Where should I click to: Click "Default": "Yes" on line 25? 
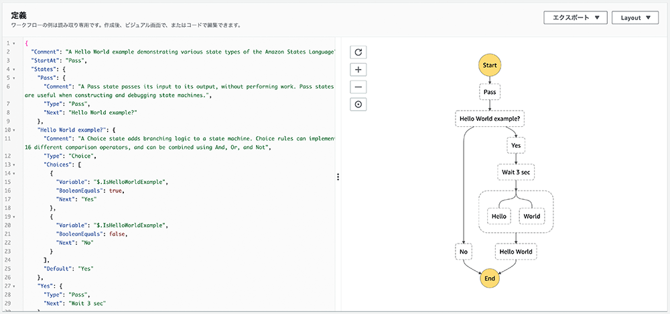pyautogui.click(x=69, y=268)
